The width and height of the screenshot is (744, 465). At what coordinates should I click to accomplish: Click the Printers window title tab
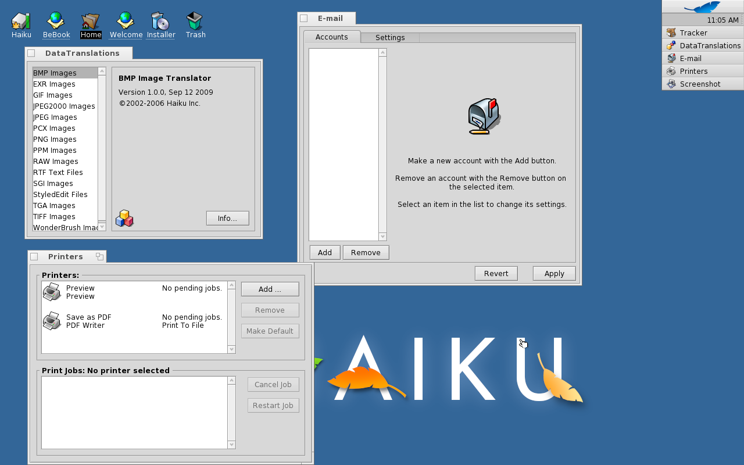coord(67,256)
